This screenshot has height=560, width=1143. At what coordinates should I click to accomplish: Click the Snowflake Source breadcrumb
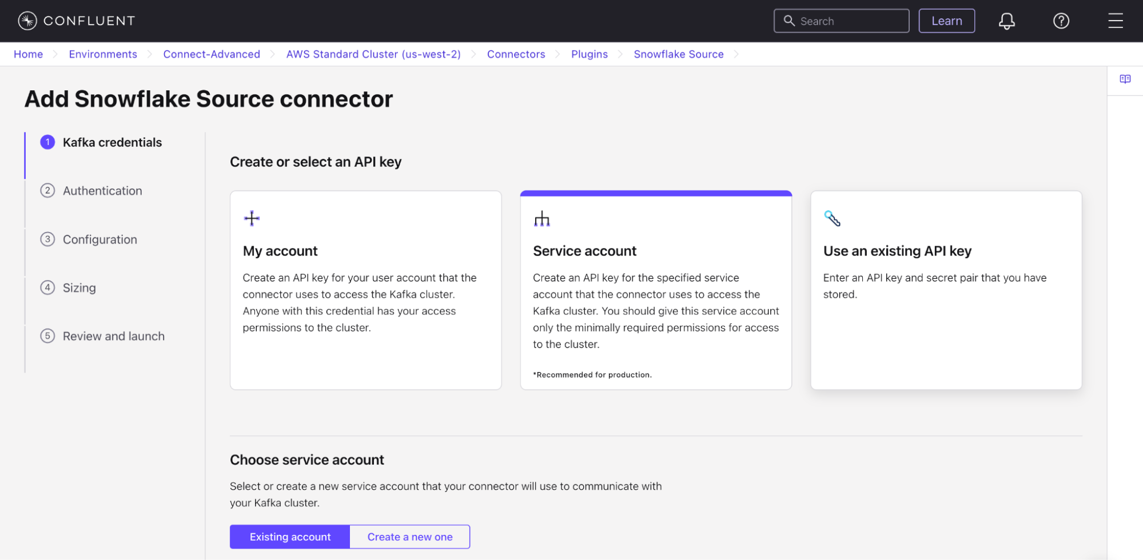tap(678, 54)
